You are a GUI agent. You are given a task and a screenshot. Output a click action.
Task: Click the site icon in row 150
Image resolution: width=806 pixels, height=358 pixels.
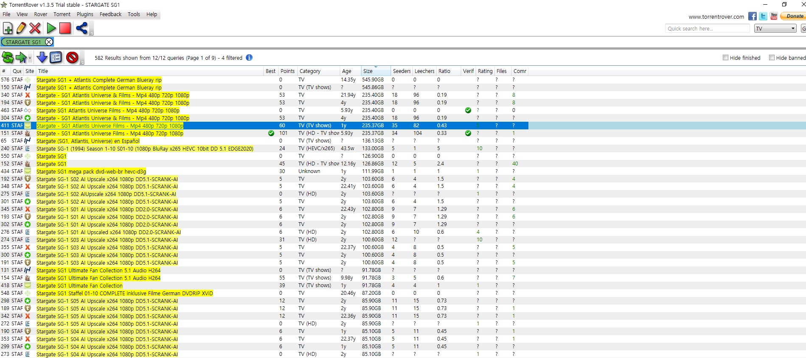pyautogui.click(x=28, y=87)
